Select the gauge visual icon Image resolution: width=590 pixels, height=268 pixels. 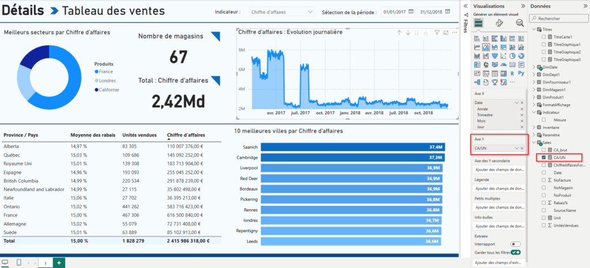point(504,64)
